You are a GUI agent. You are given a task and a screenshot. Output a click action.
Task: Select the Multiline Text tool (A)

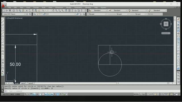[x=3, y=72]
